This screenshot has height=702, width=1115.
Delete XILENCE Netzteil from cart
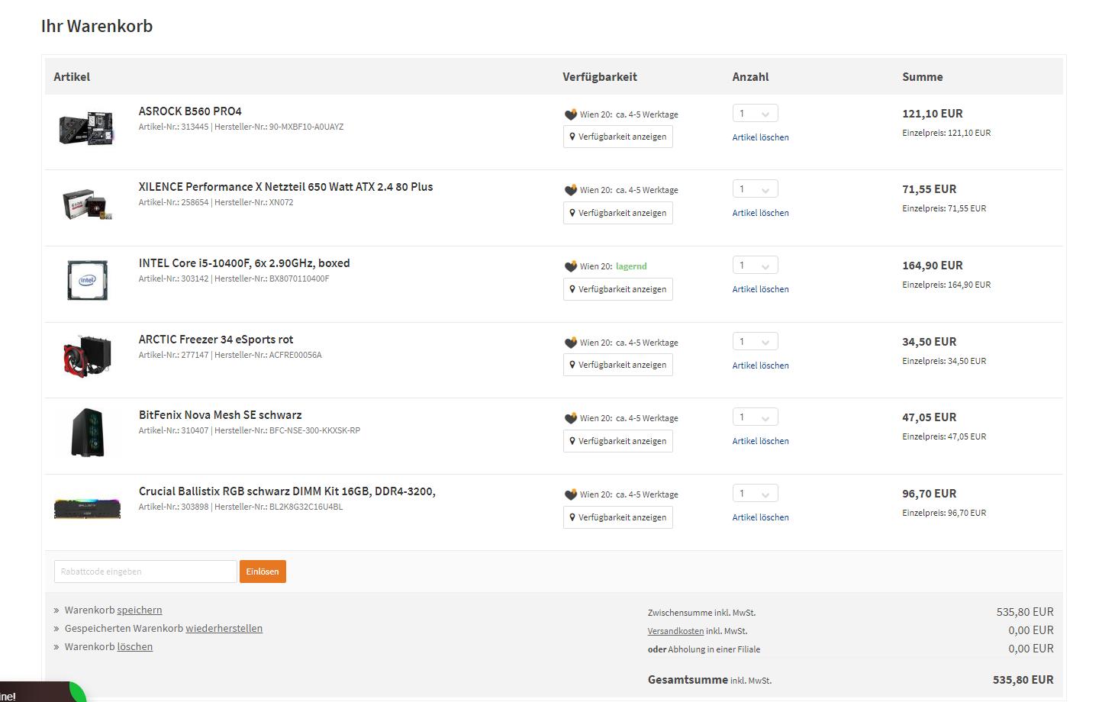761,213
